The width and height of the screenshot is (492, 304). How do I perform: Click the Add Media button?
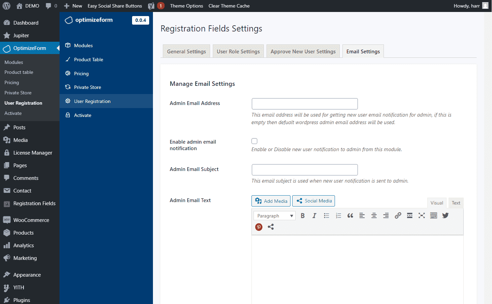pos(271,201)
